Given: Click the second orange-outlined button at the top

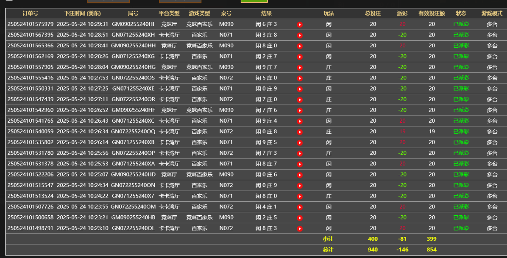Looking at the screenshot, I should click(x=180, y=1).
